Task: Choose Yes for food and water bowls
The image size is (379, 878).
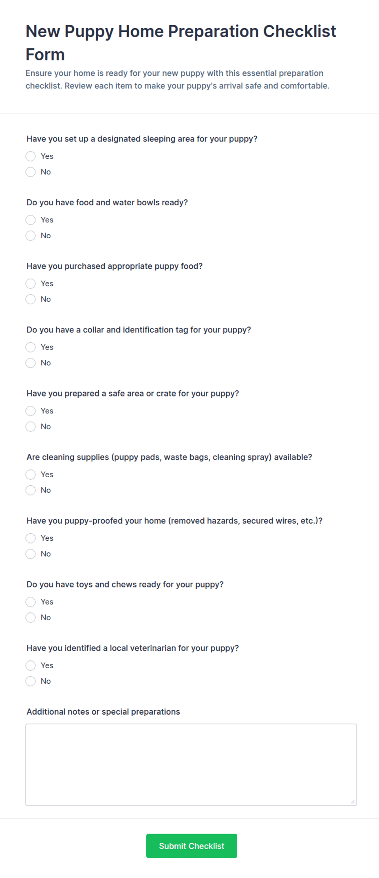Action: coord(31,220)
